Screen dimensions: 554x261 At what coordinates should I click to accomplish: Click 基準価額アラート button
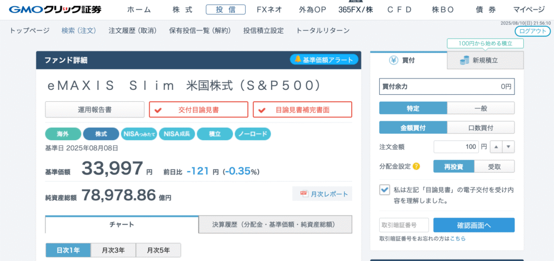(324, 60)
